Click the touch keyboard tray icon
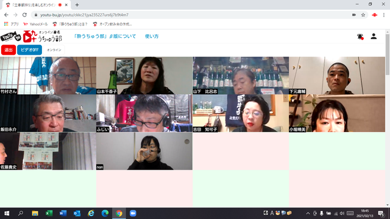This screenshot has width=390, height=219. [350, 214]
